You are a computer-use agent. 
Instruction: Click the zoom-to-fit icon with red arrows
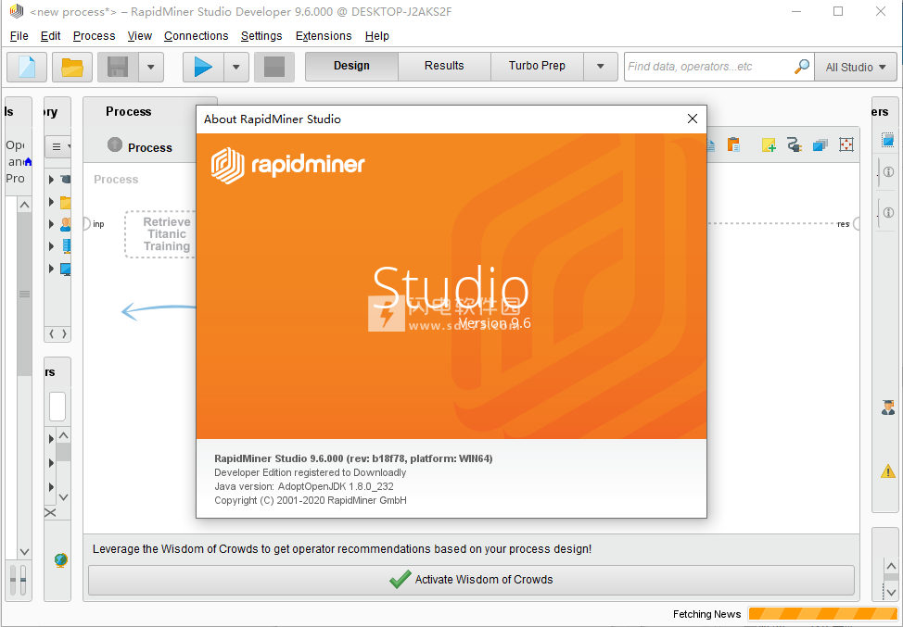[846, 145]
